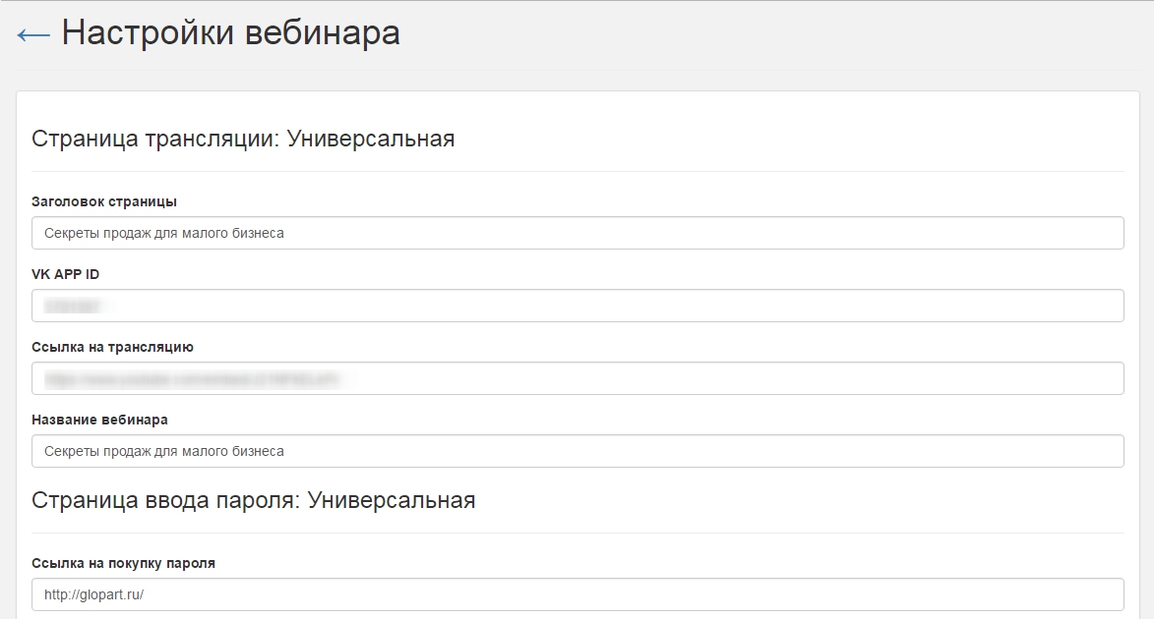Click the 'Настройки вебинара' page title
Screen dimensions: 1154x619
coord(230,32)
